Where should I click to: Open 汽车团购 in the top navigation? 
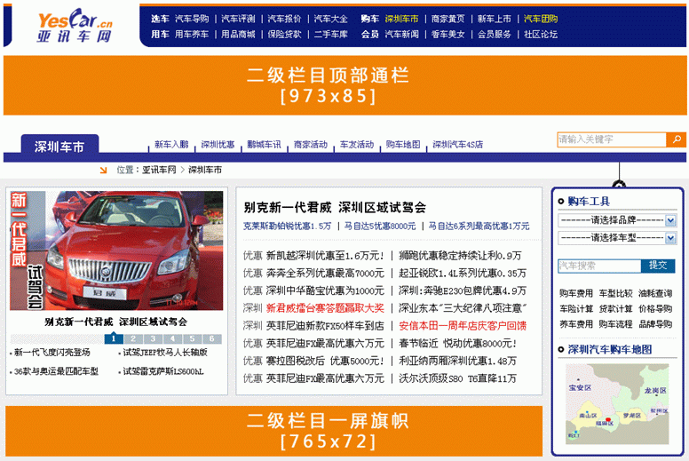click(x=540, y=19)
